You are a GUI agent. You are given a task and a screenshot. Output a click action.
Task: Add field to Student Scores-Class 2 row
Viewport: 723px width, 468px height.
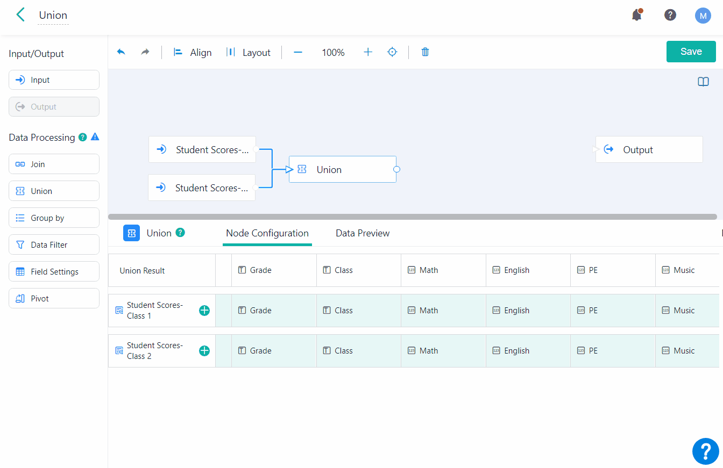click(x=204, y=351)
